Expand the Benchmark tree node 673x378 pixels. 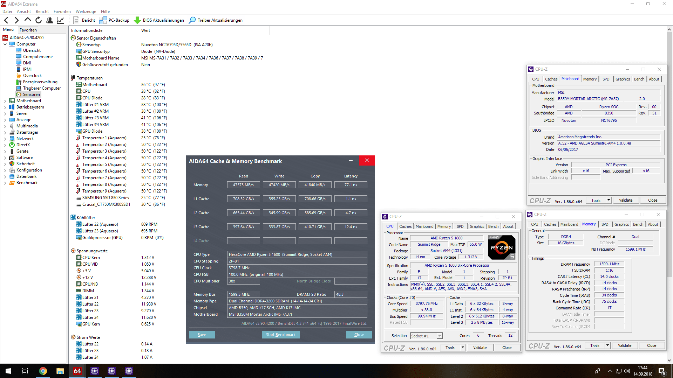click(x=5, y=183)
